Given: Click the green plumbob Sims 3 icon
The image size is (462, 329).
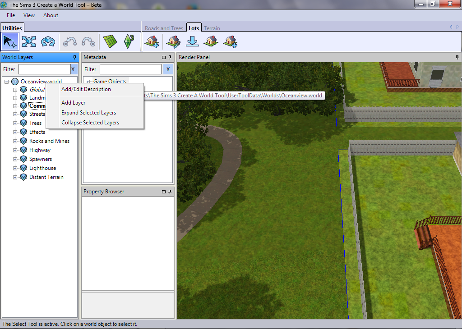Looking at the screenshot, I should point(129,41).
